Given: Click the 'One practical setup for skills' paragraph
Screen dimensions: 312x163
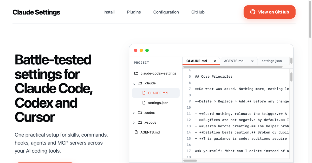Looking at the screenshot, I should pyautogui.click(x=61, y=143).
